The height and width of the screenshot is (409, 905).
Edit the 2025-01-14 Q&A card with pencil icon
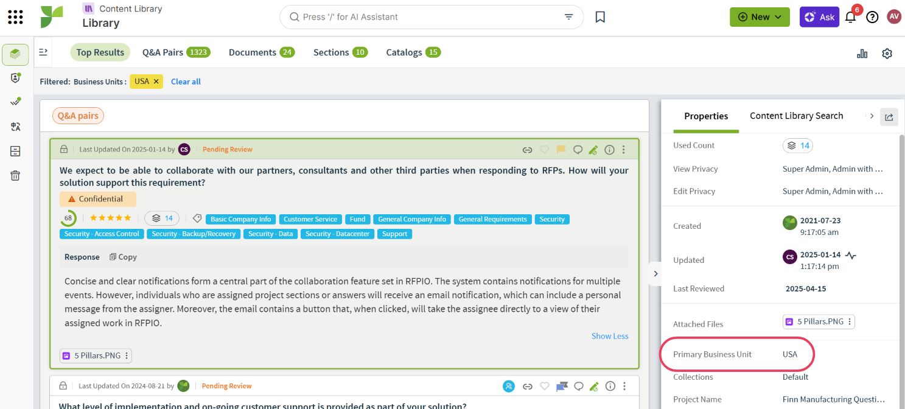point(594,150)
